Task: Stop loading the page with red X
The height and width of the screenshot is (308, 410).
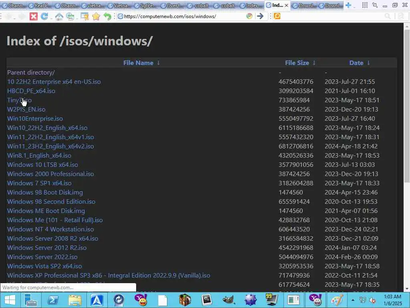Action: (34, 16)
